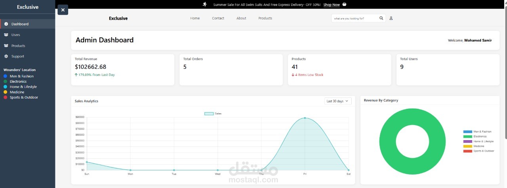
Task: Click the Revenue By Category title
Action: click(x=381, y=101)
